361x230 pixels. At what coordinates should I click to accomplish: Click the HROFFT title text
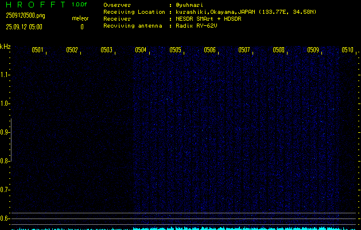[x=36, y=5]
